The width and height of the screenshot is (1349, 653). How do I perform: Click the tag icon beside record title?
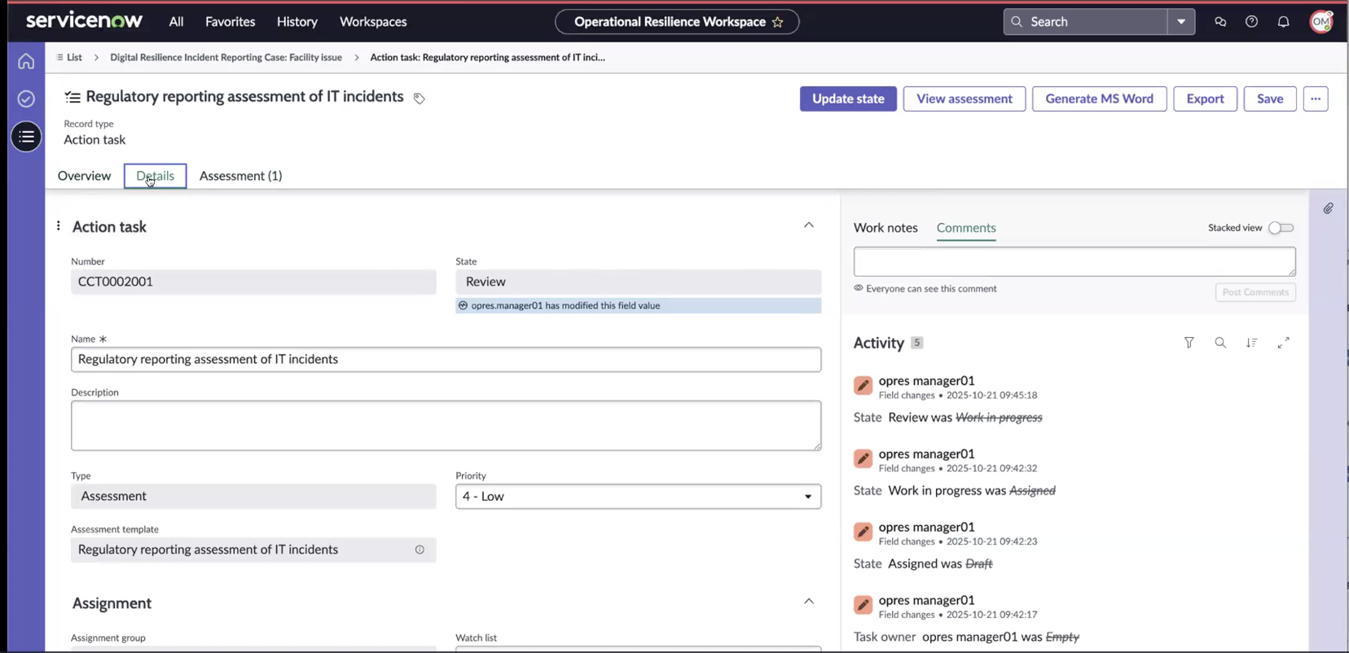(x=419, y=99)
